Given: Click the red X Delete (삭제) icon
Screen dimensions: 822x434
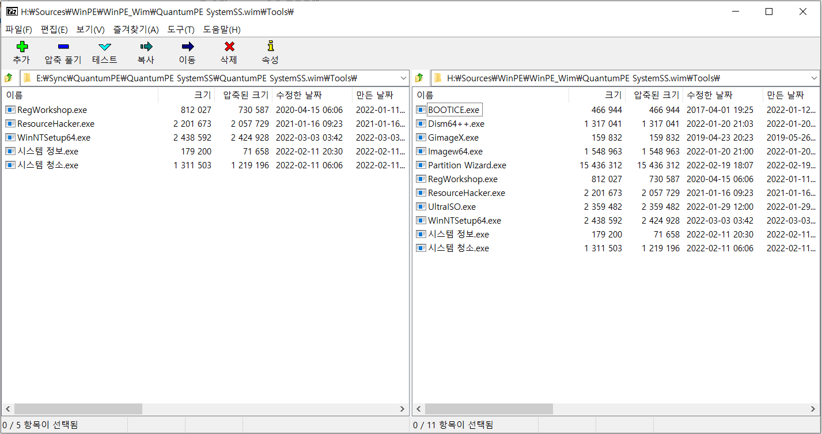Looking at the screenshot, I should click(x=229, y=47).
